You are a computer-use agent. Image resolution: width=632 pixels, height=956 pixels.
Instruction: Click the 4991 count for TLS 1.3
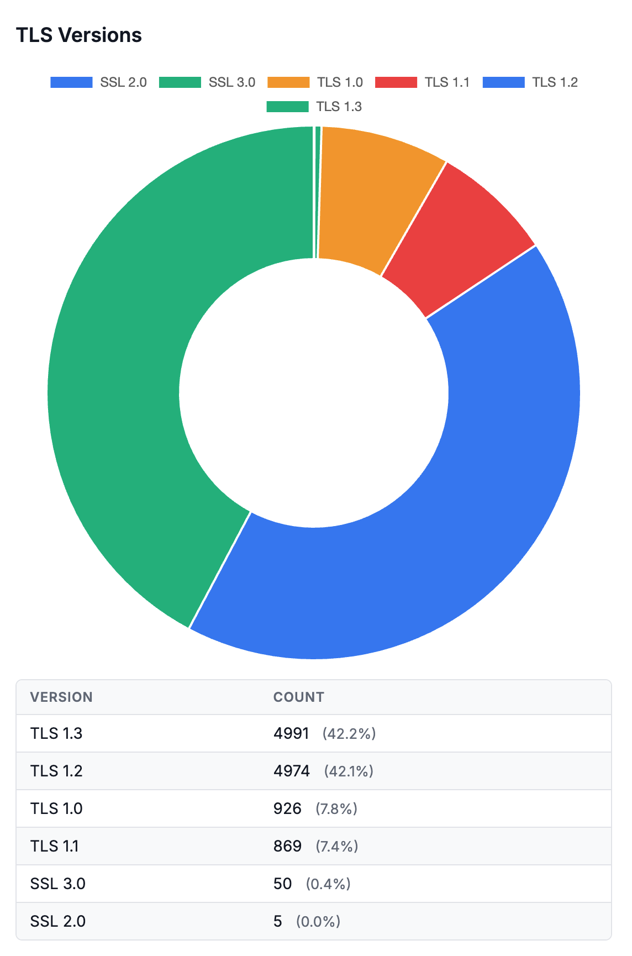point(291,733)
